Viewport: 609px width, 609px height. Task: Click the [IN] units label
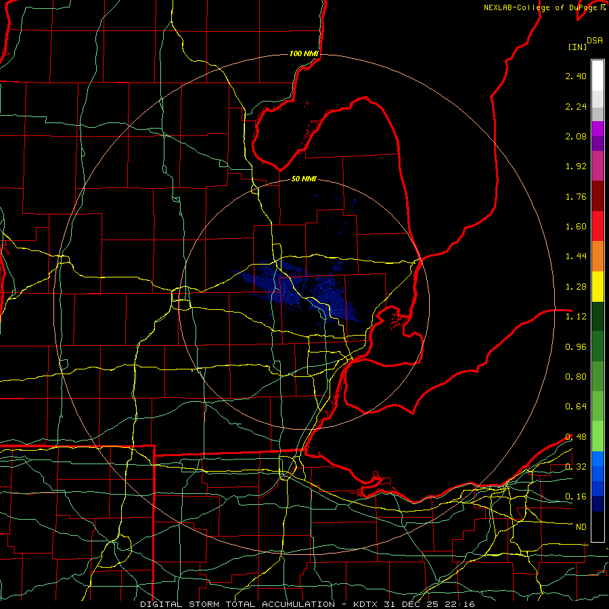click(x=577, y=47)
